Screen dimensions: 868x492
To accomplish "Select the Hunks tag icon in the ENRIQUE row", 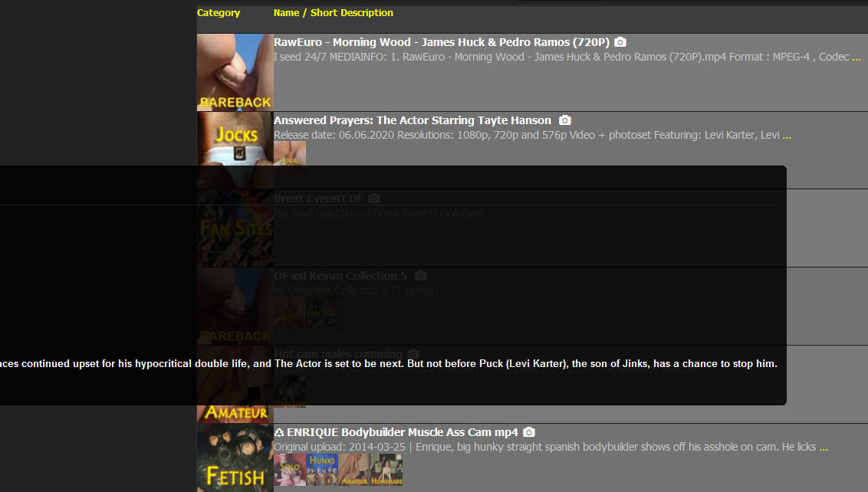I will click(x=322, y=470).
